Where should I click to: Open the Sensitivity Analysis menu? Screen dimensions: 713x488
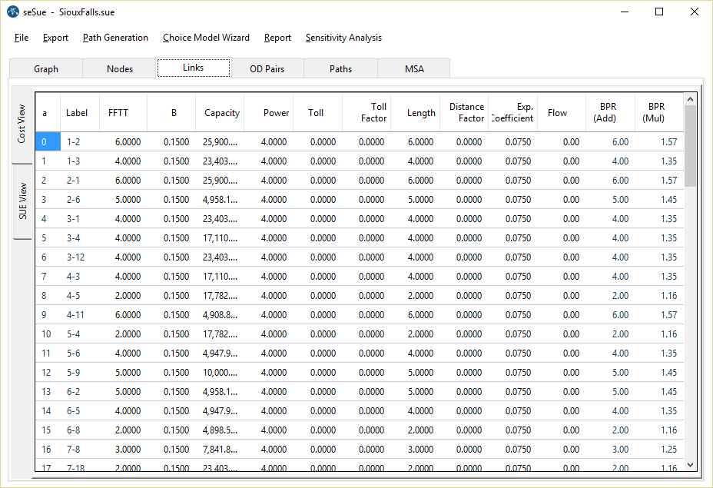[343, 38]
